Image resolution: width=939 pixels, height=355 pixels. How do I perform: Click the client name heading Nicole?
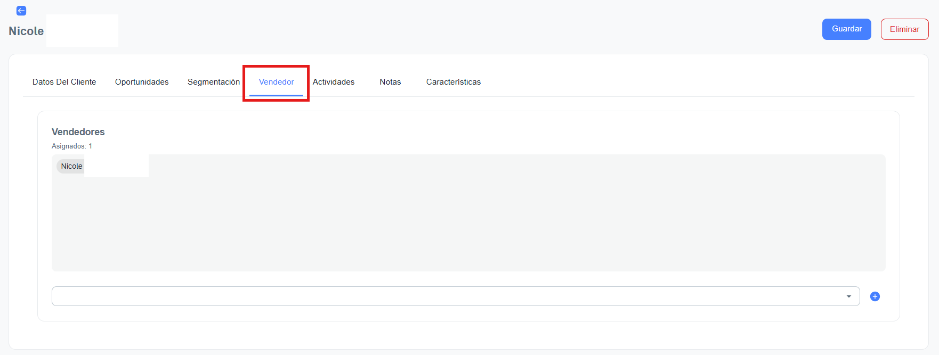(26, 31)
